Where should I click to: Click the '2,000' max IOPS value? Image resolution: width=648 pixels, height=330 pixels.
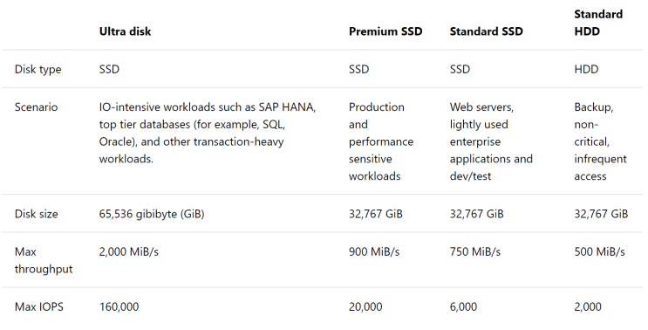pyautogui.click(x=588, y=306)
